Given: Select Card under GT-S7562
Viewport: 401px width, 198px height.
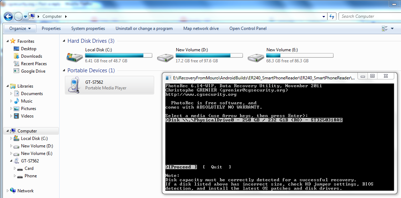Looking at the screenshot, I should [29, 168].
